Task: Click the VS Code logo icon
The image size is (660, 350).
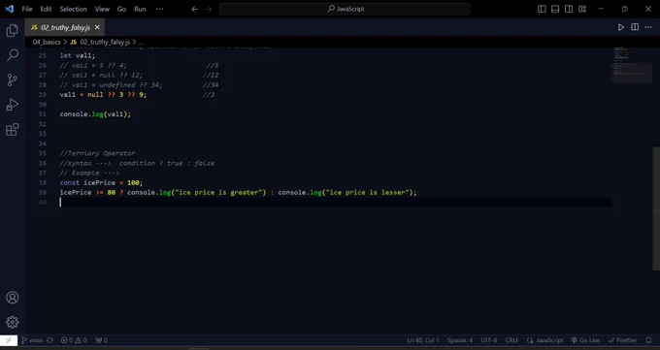Action: click(10, 9)
